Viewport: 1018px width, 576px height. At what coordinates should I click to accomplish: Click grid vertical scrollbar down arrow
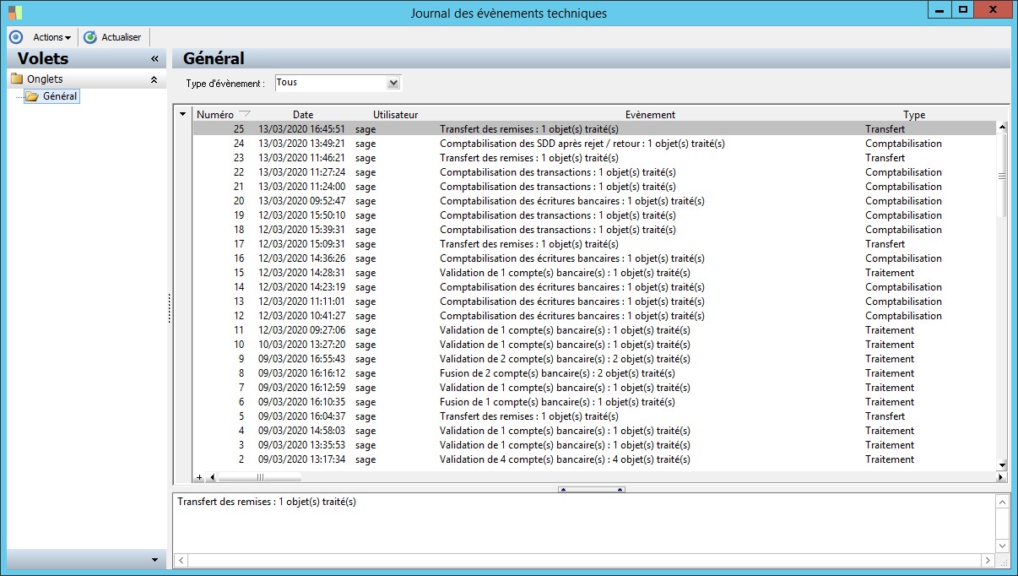1003,465
